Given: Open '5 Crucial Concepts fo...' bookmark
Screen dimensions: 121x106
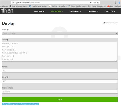Looking at the screenshot, I should coord(97,6).
